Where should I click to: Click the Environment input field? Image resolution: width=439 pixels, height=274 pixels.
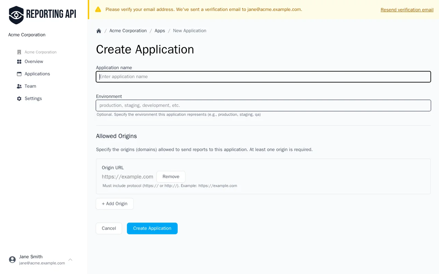[x=263, y=105]
